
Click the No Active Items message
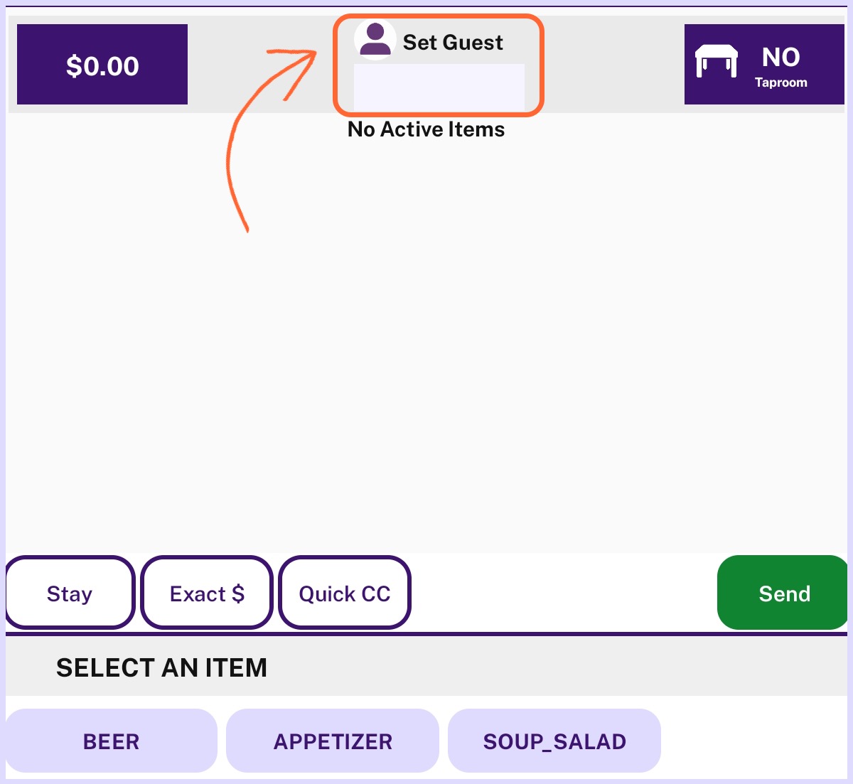426,129
